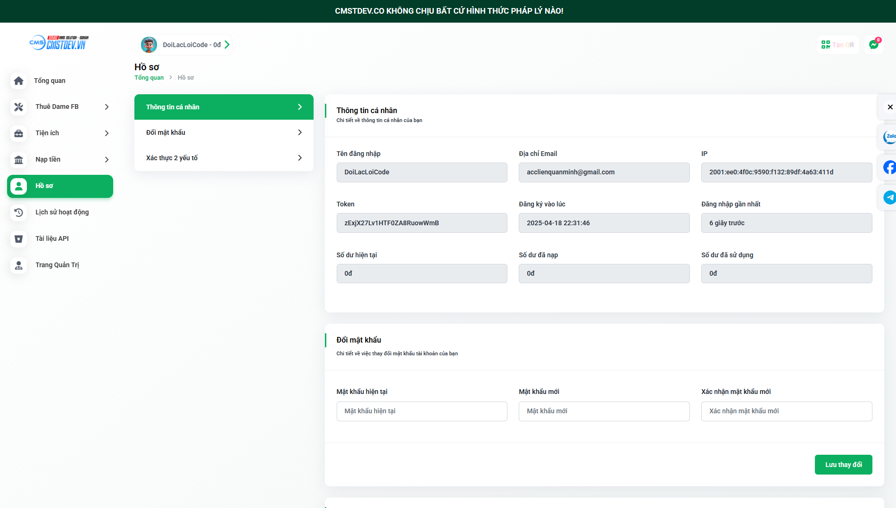This screenshot has width=896, height=508.
Task: Open DoiLacLoiCode account dropdown
Action: coord(186,45)
